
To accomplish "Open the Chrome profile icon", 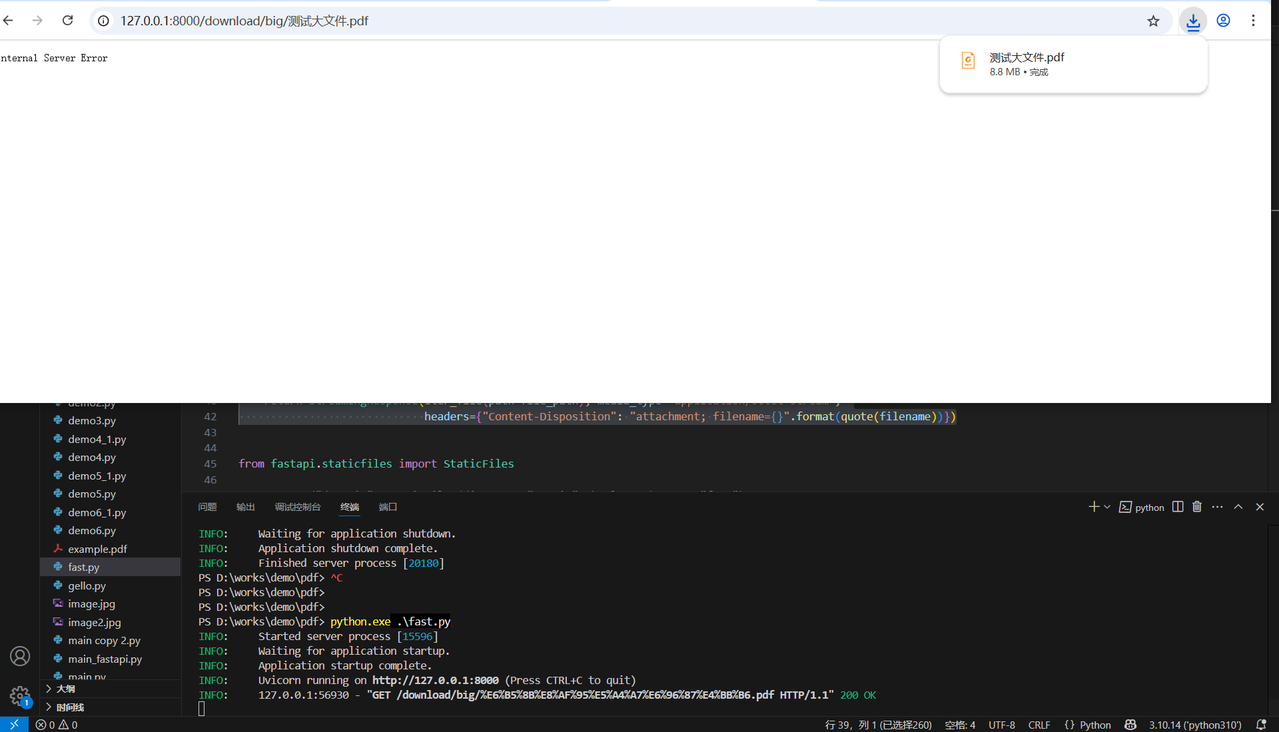I will coord(1223,21).
